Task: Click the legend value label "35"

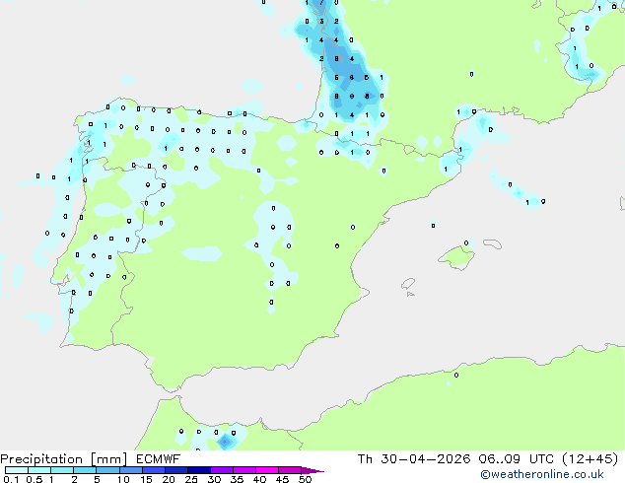Action: pyautogui.click(x=237, y=479)
